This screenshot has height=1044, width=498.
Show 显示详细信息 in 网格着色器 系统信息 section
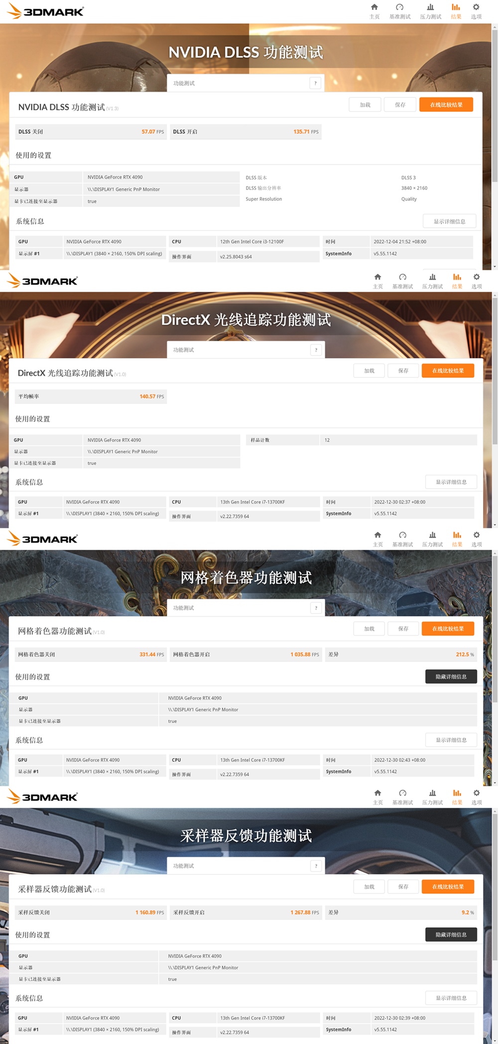click(x=451, y=740)
